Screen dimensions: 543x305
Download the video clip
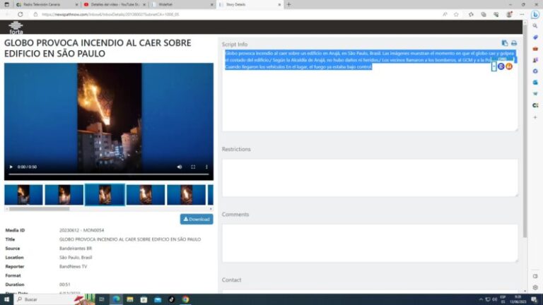196,219
